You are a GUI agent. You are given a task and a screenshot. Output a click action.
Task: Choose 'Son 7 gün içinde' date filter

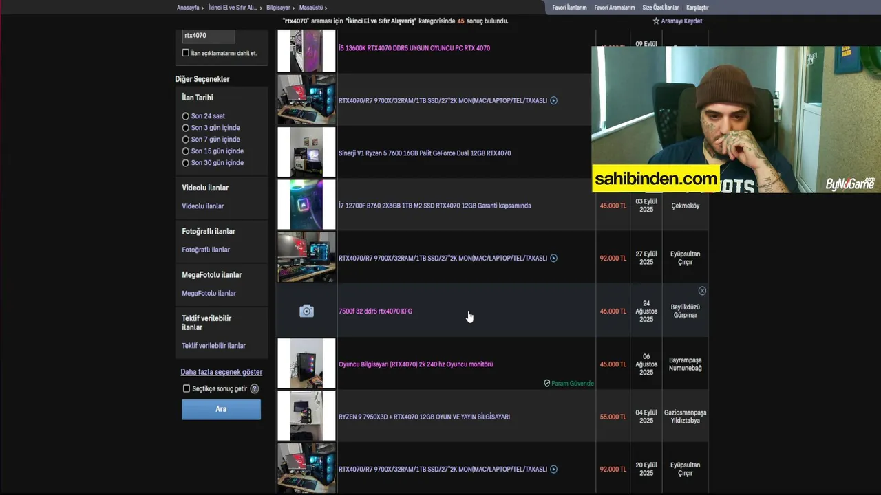[x=186, y=140]
